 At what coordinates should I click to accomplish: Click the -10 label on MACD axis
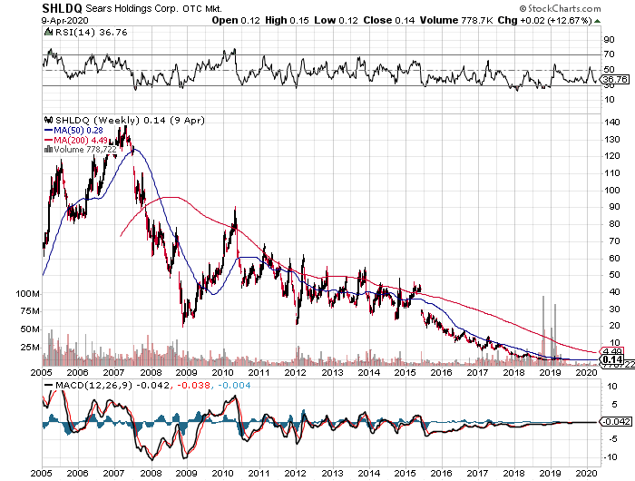pos(611,457)
